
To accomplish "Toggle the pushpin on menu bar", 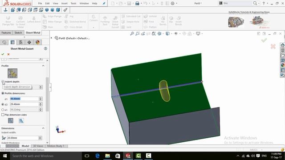I will [x=104, y=3].
